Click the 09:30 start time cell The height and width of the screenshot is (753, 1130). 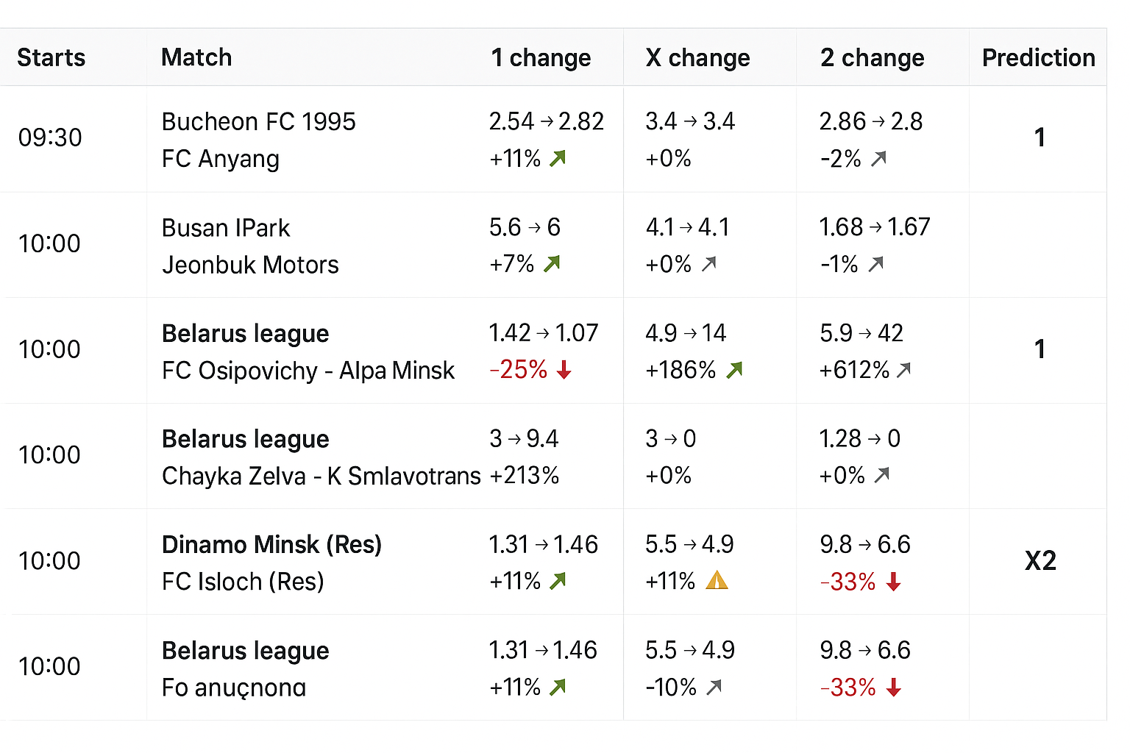[x=50, y=138]
